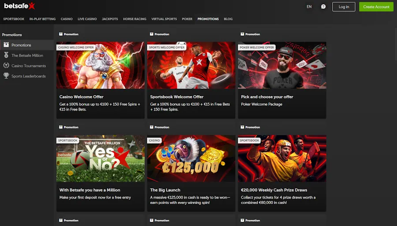This screenshot has height=226, width=397.
Task: Open Casino Tournaments sidebar link
Action: click(29, 66)
